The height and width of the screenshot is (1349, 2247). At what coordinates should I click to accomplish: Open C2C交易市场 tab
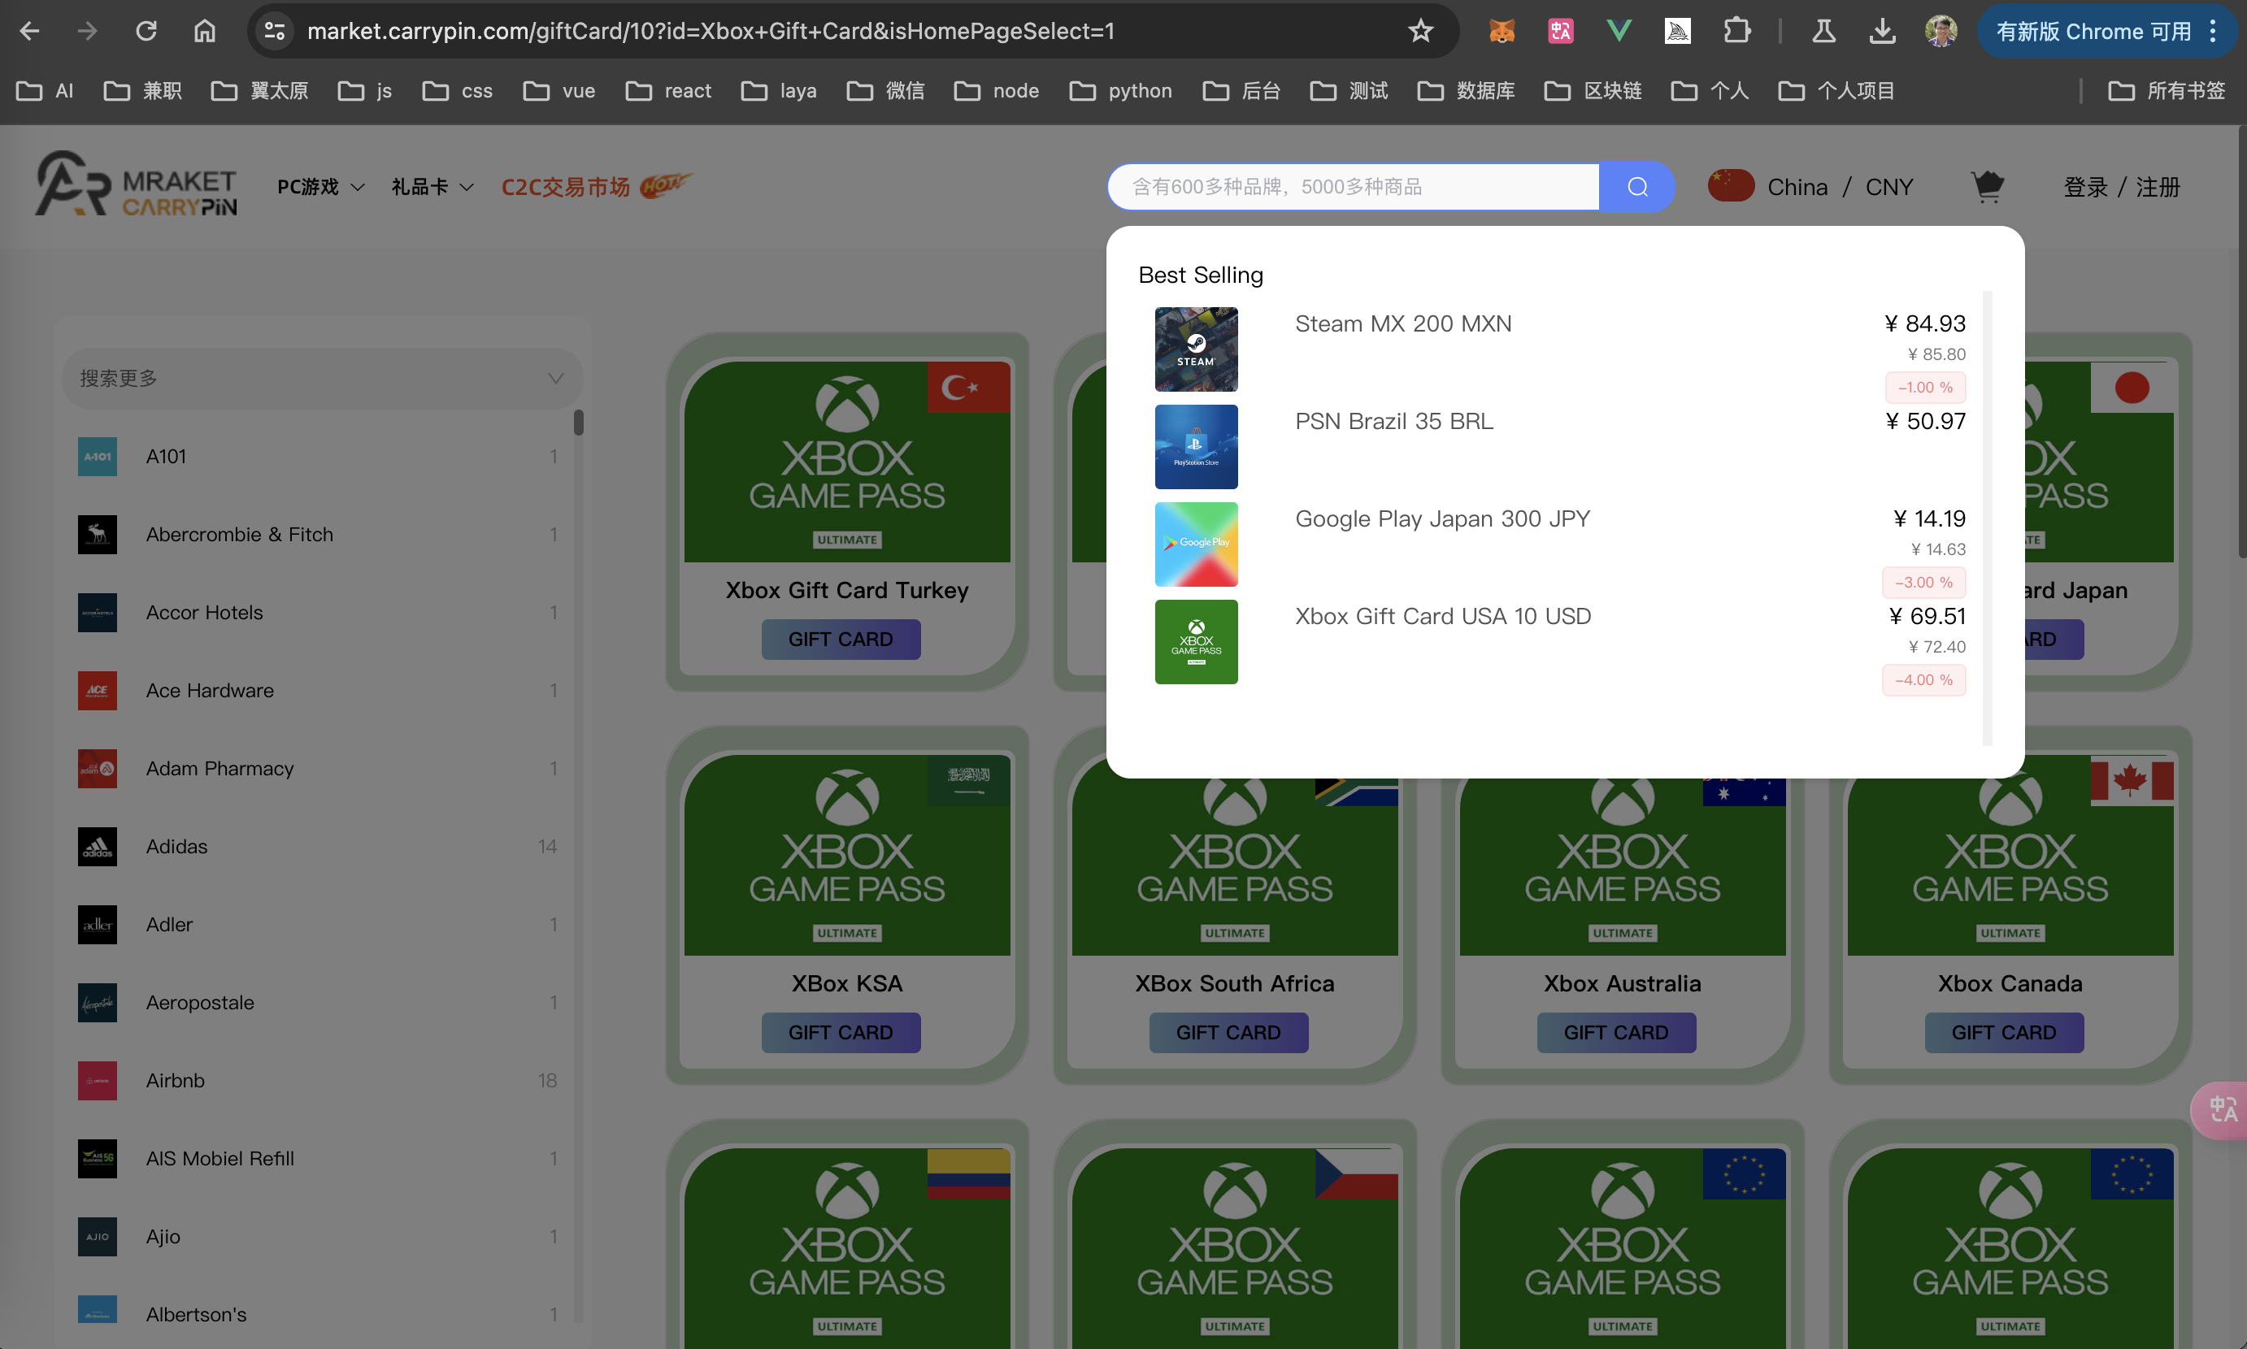pos(596,186)
